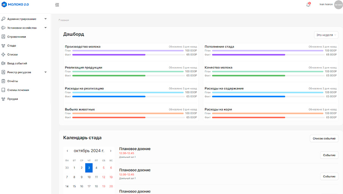
Task: Select October 15 in calendar
Action: [74, 186]
